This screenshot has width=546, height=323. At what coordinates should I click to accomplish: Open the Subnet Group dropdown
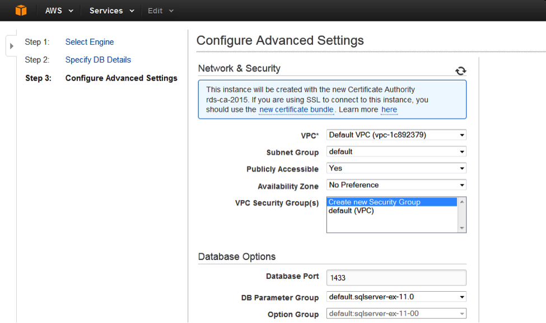pyautogui.click(x=396, y=151)
